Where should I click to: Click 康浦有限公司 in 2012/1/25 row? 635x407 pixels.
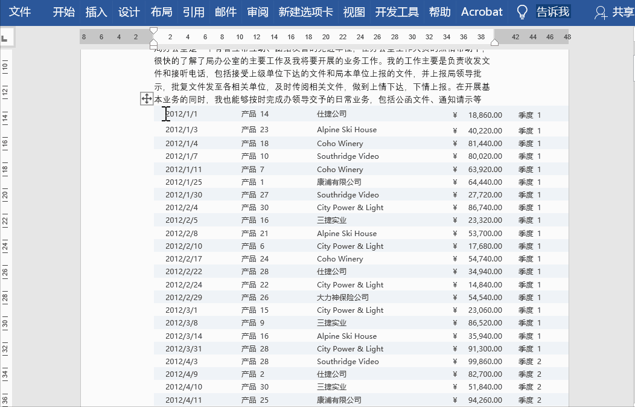[339, 182]
